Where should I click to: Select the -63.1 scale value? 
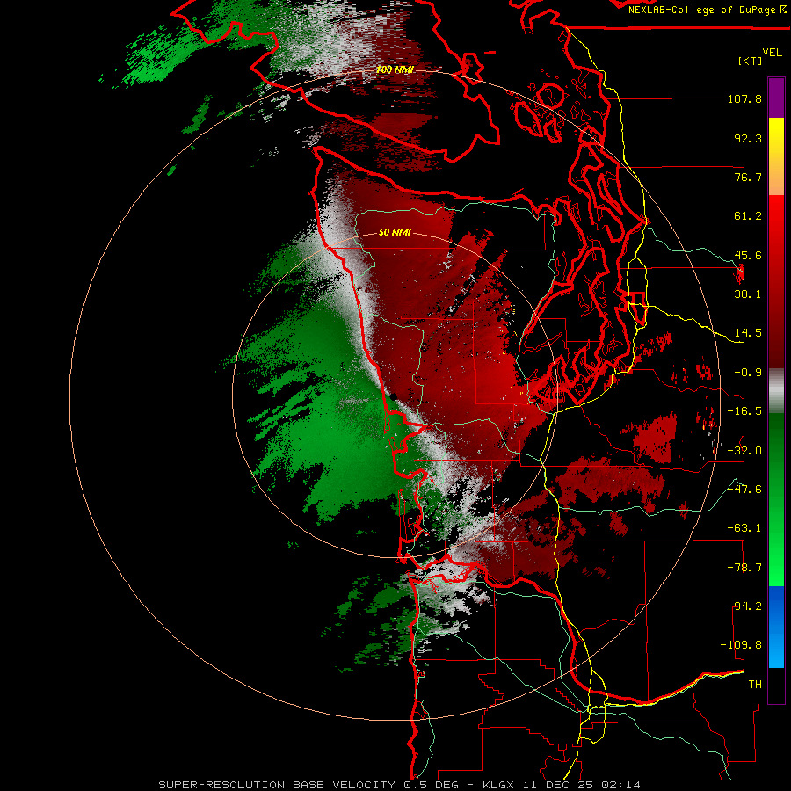point(744,528)
